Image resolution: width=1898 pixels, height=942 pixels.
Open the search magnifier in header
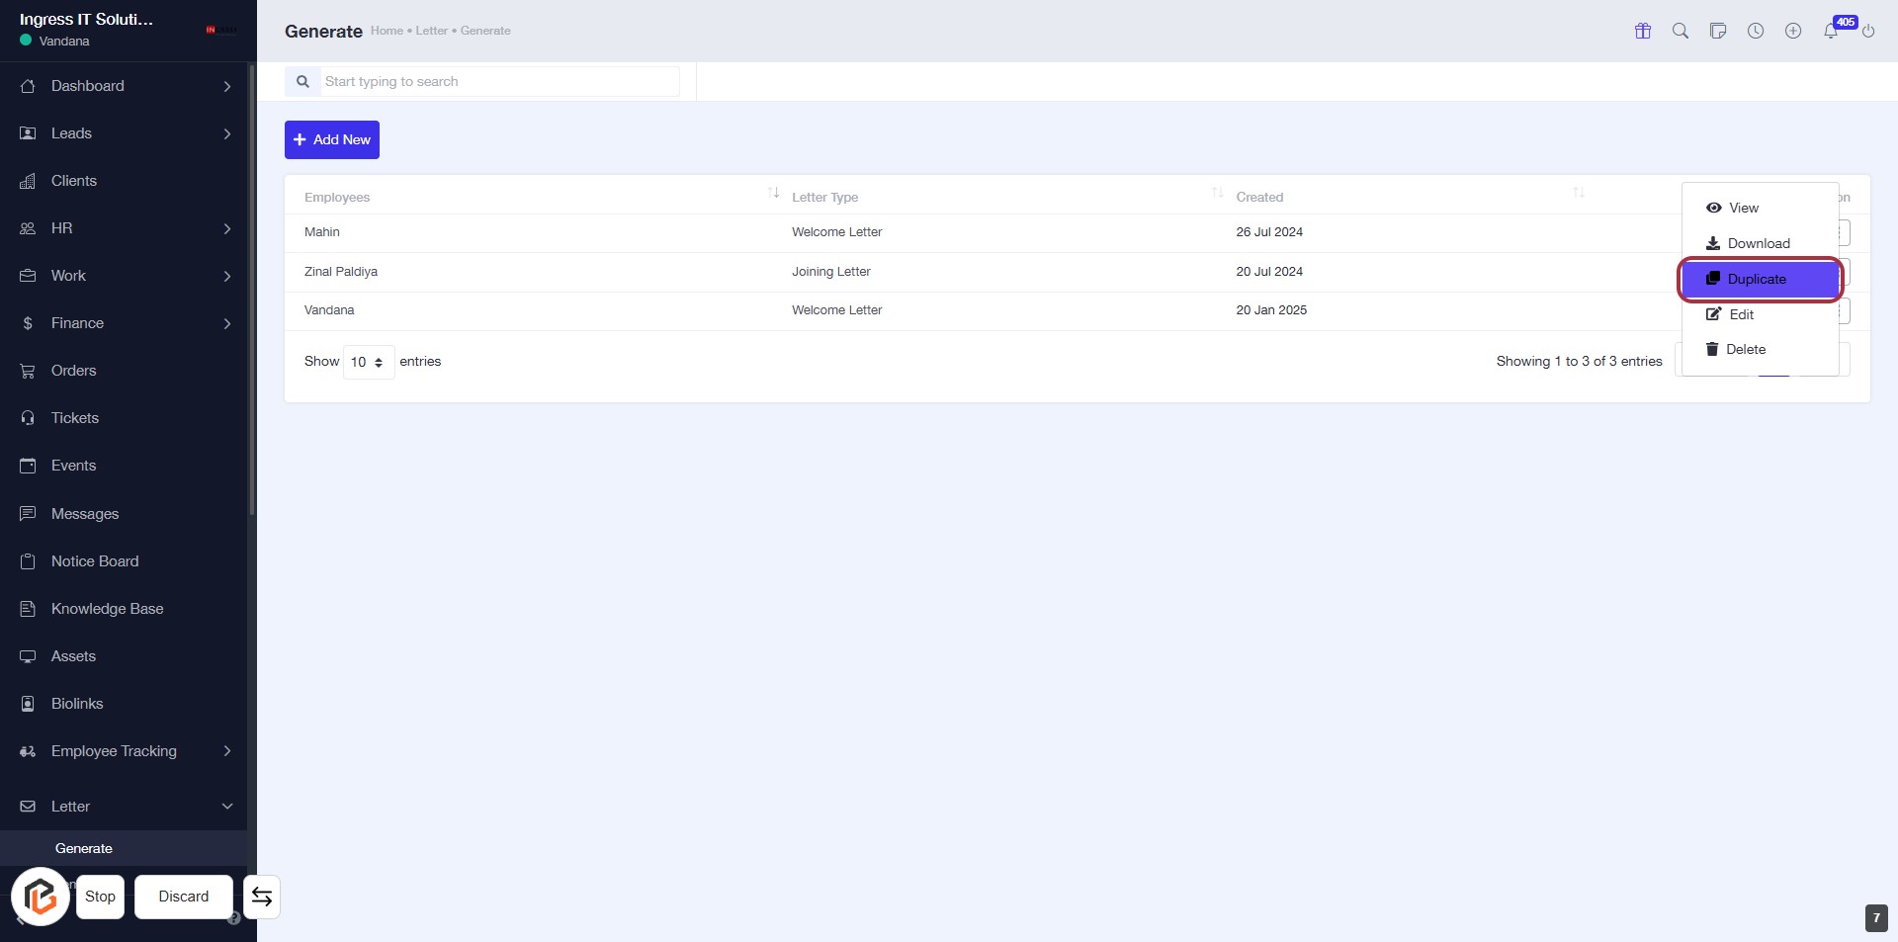point(1681,31)
